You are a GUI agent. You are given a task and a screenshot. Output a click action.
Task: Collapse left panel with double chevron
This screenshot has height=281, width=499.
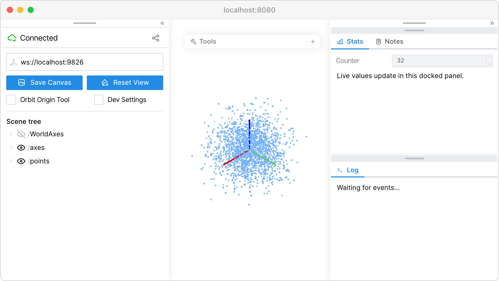(x=162, y=23)
